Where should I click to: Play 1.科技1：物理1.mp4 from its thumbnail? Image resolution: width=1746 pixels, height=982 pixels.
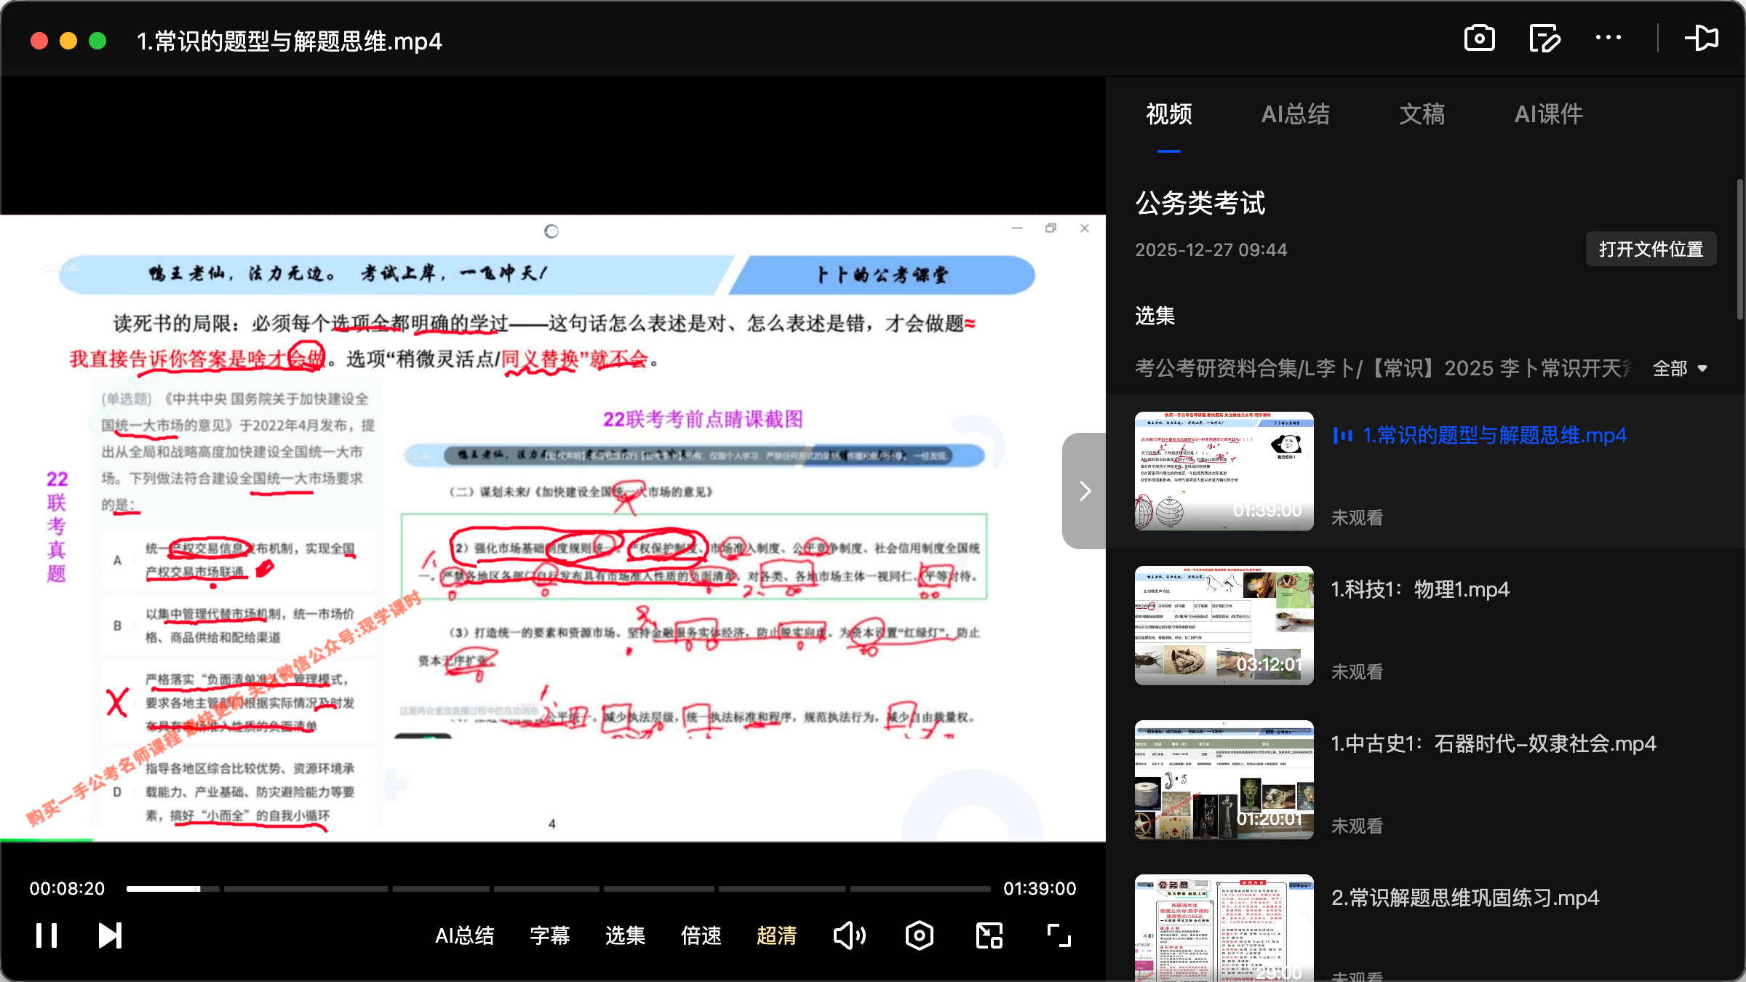[1223, 624]
